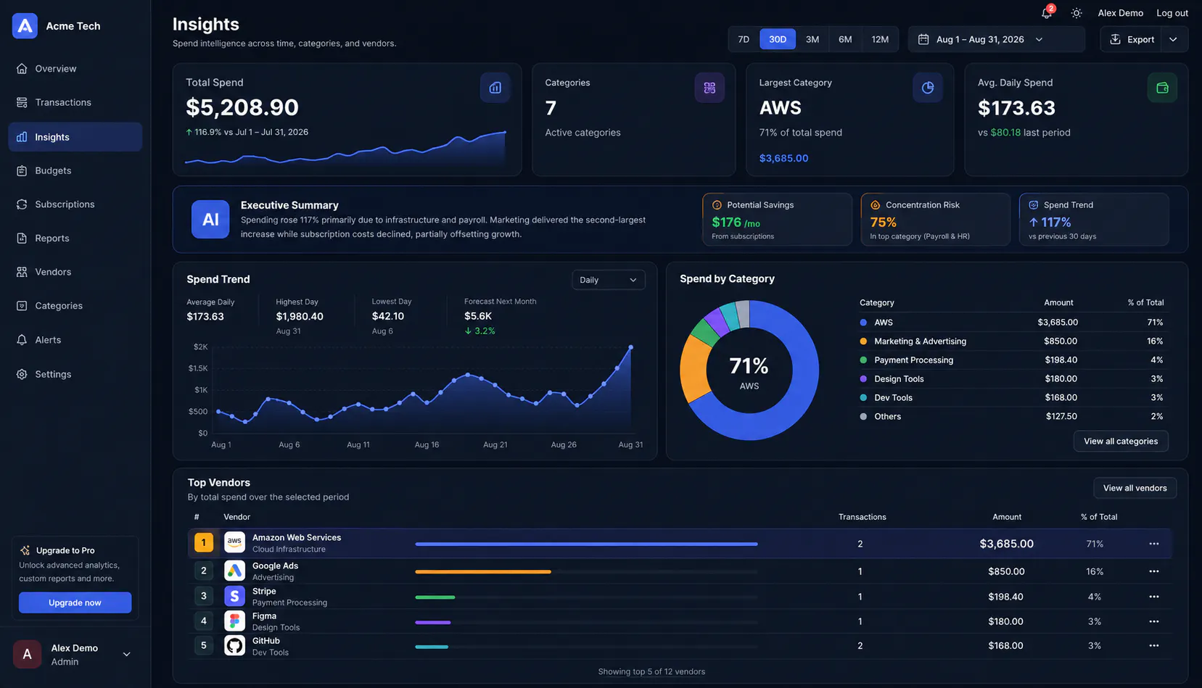This screenshot has height=688, width=1202.
Task: Open Budgets in sidebar
Action: coord(75,170)
